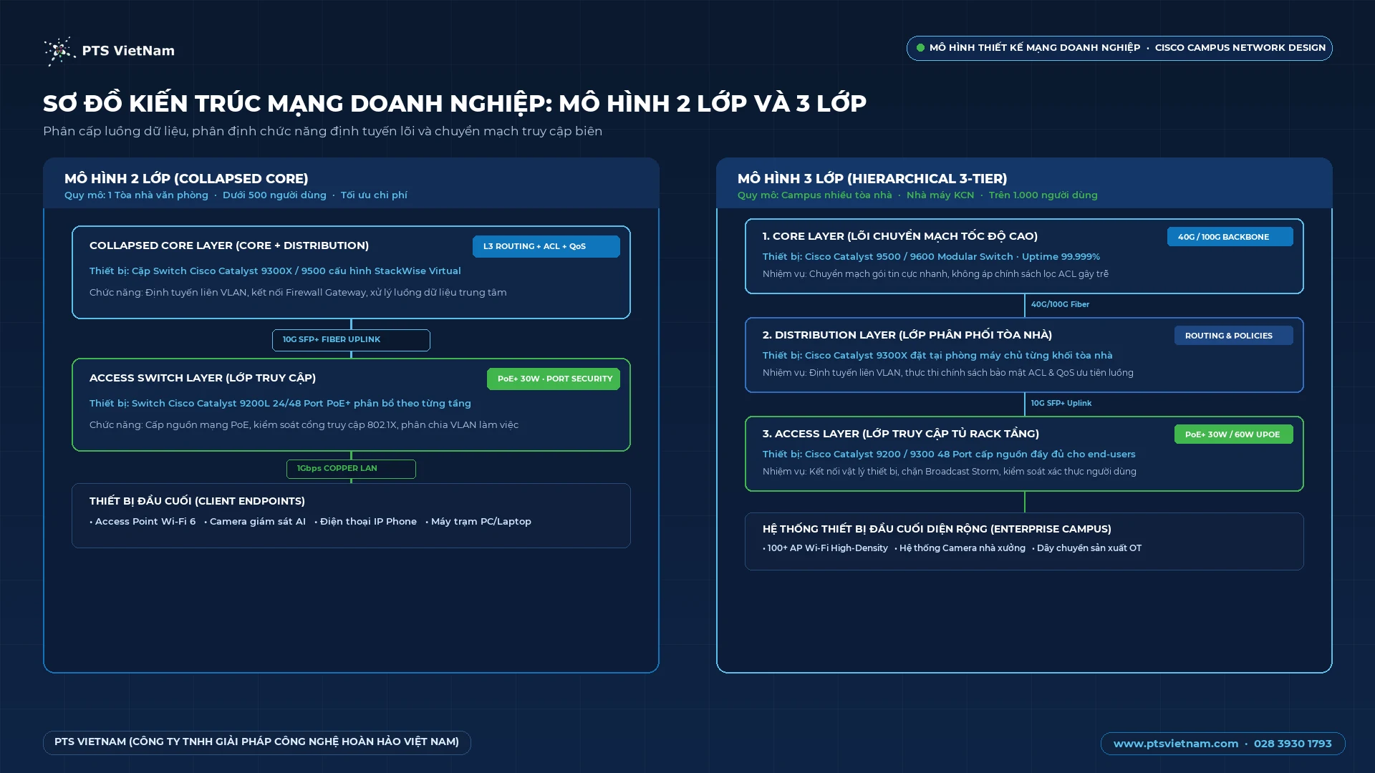
Task: Click the 2. DISTRIBUTION LAYER heading
Action: point(907,335)
